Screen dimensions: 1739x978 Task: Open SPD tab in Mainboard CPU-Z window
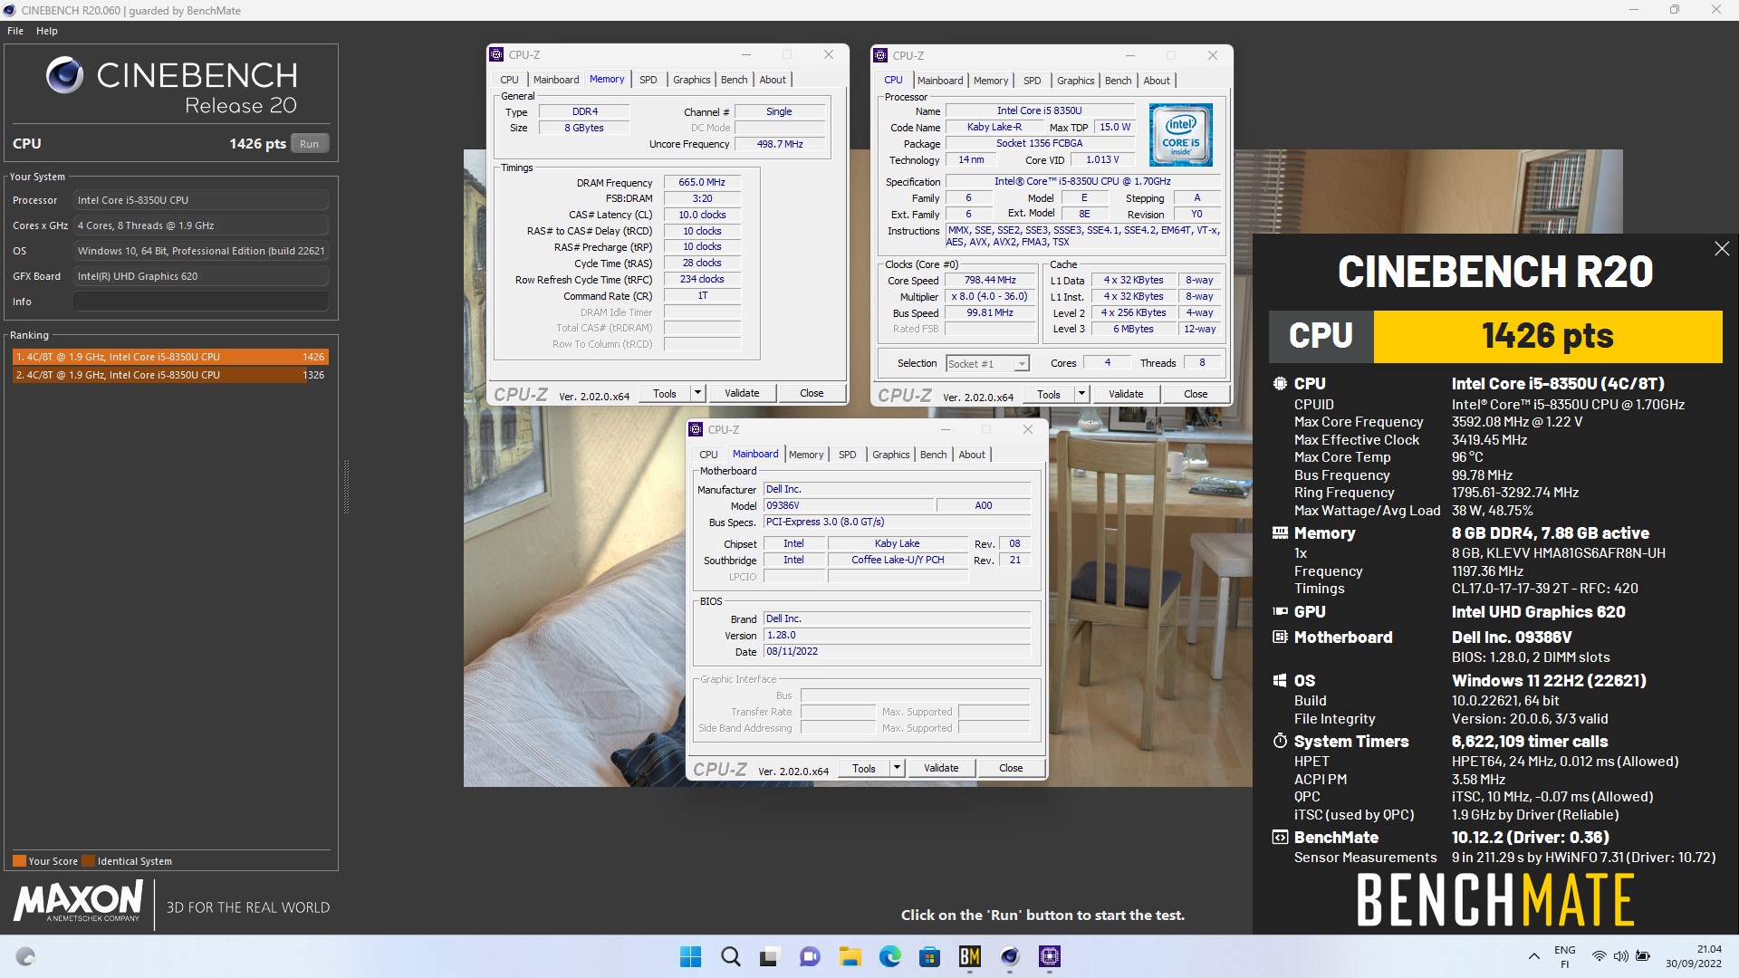point(848,455)
